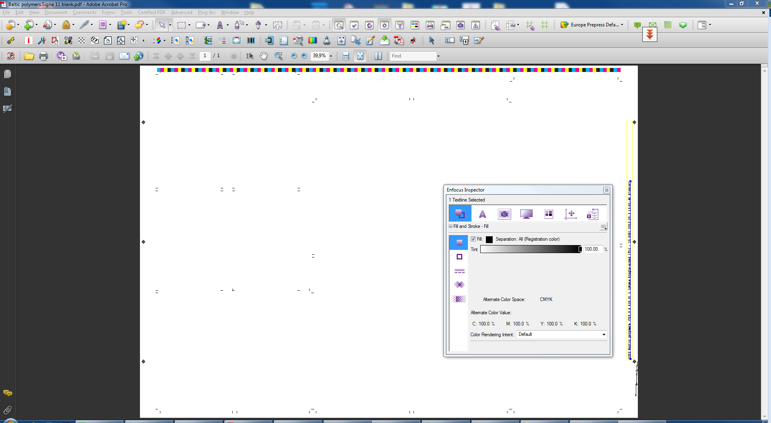
Task: Select the overprint diamonds subcategory
Action: [x=459, y=285]
